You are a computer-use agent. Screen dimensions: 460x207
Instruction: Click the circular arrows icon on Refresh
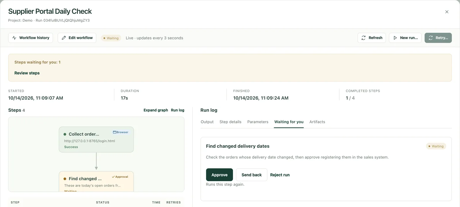pos(364,38)
